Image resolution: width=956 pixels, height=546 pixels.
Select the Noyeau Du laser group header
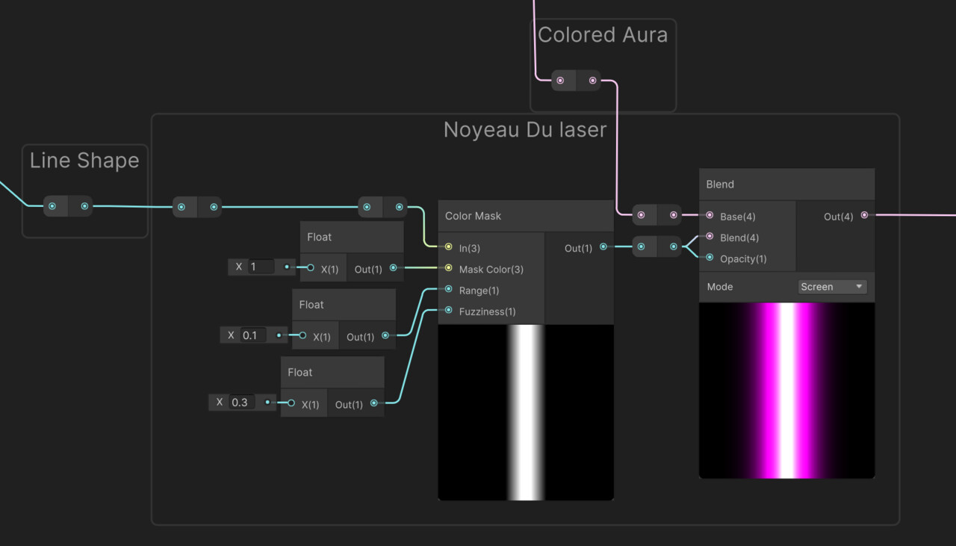[x=525, y=129]
